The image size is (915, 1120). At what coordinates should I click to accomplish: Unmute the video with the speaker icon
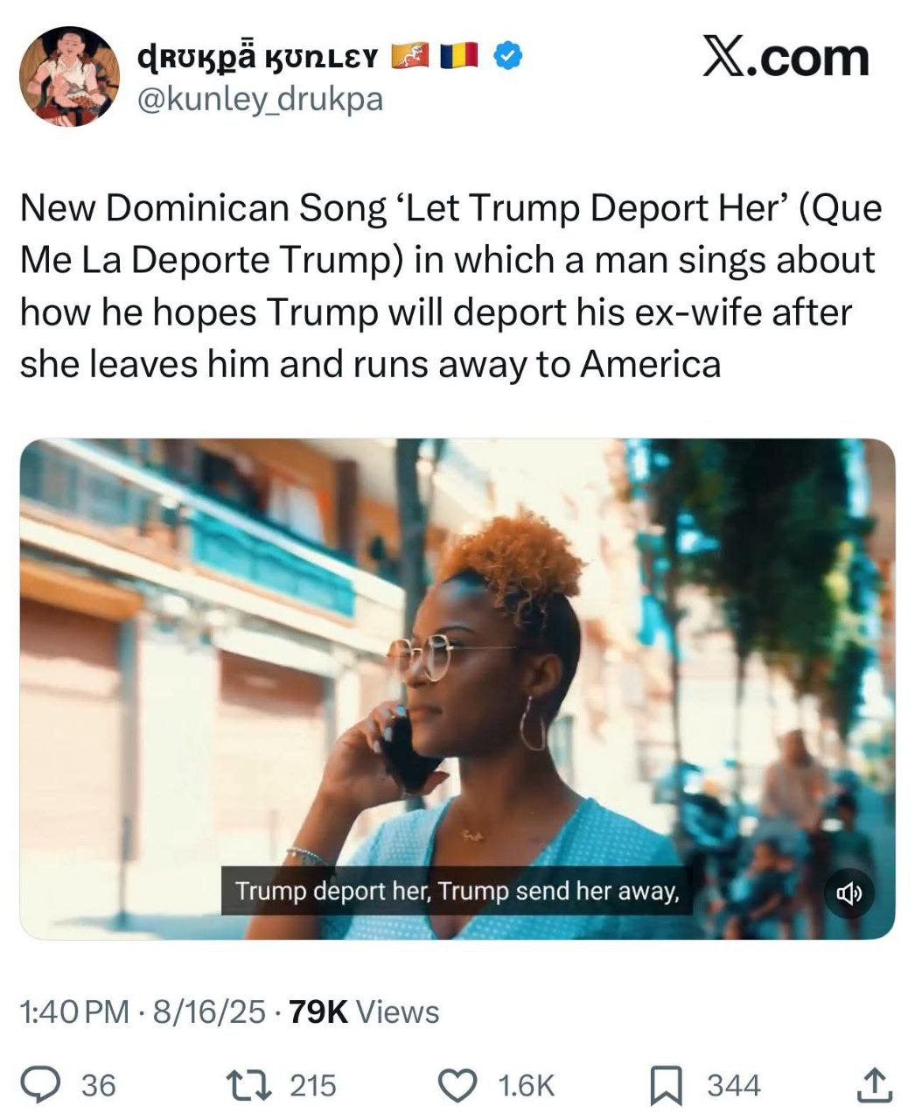(849, 892)
